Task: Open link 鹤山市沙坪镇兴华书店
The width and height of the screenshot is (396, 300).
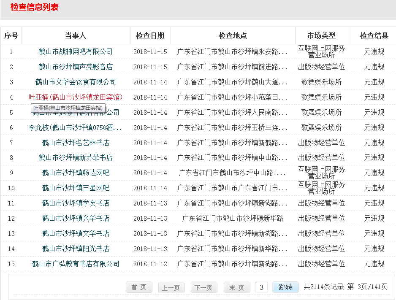Action: coord(76,218)
